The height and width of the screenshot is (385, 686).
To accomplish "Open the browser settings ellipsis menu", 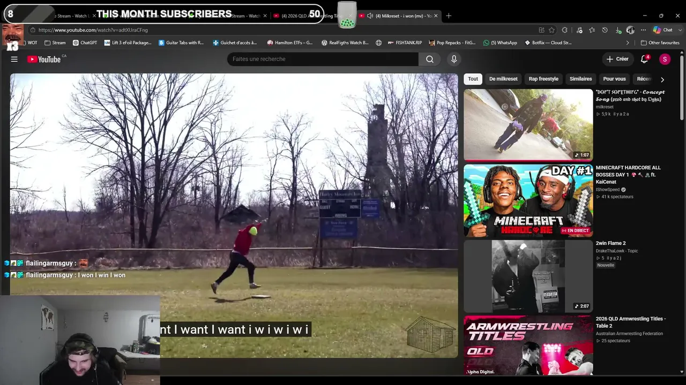I will pos(643,30).
